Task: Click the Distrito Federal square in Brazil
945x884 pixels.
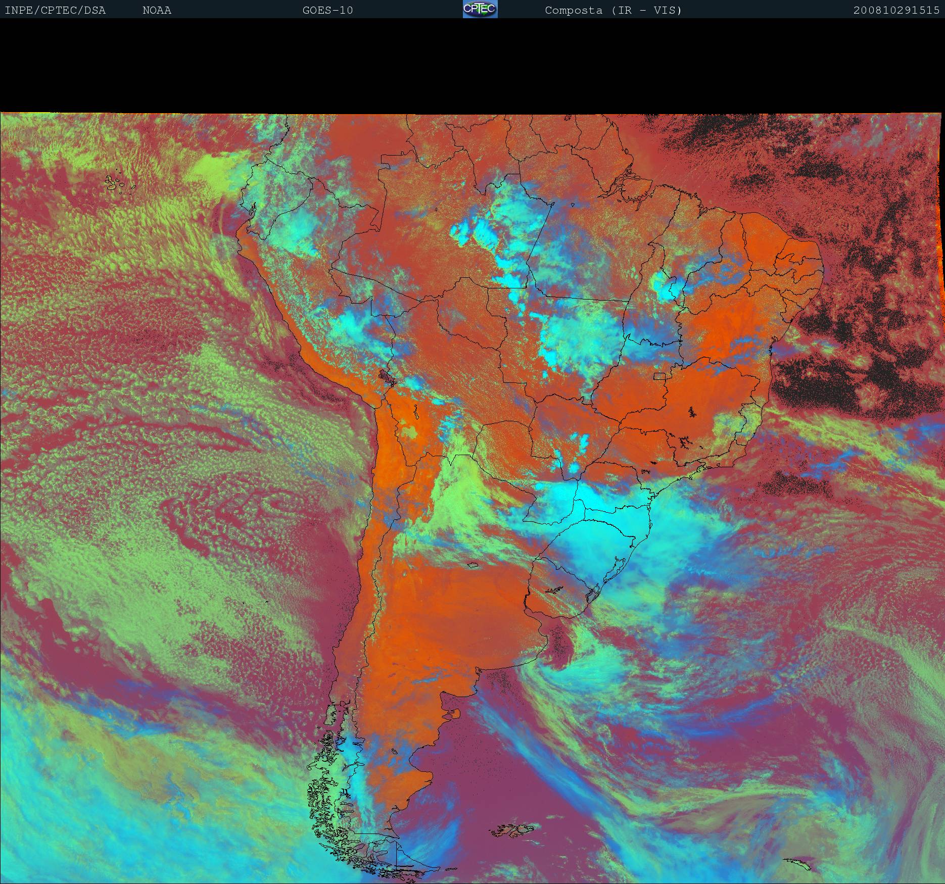Action: [659, 375]
